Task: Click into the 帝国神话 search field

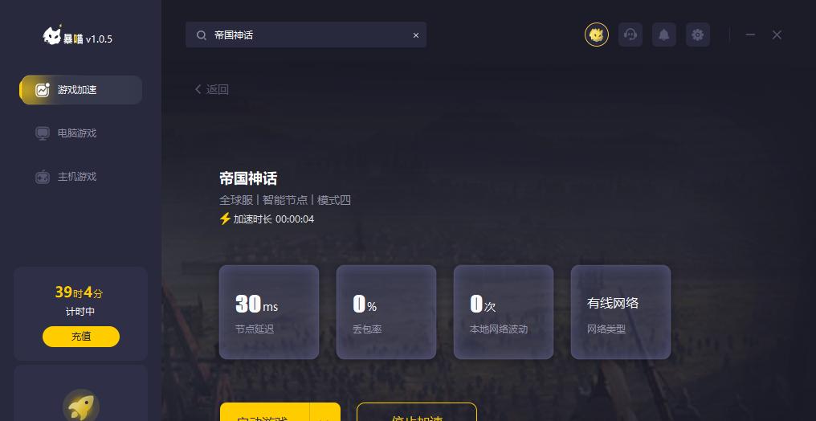Action: tap(306, 35)
